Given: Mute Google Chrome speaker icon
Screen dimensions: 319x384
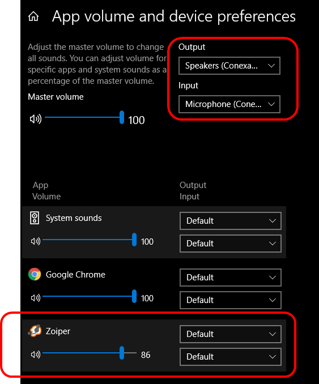Looking at the screenshot, I should tap(36, 298).
